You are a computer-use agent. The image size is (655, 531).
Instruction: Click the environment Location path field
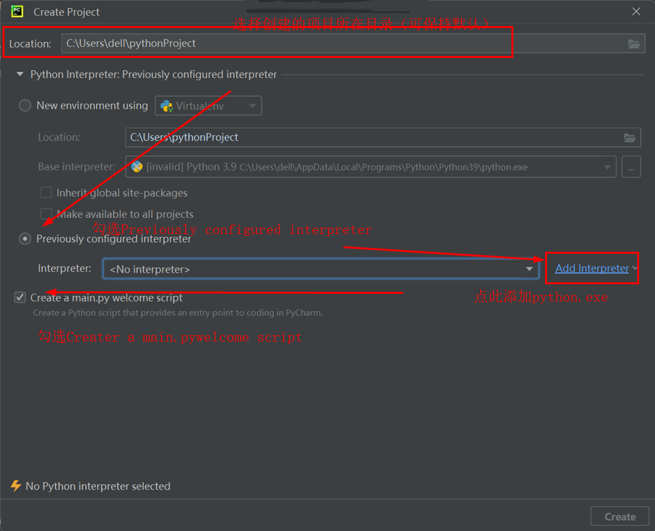point(382,137)
